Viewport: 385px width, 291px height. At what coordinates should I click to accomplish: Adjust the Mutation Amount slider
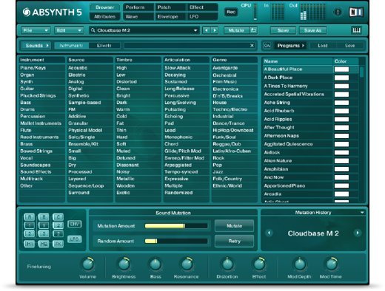pyautogui.click(x=176, y=226)
